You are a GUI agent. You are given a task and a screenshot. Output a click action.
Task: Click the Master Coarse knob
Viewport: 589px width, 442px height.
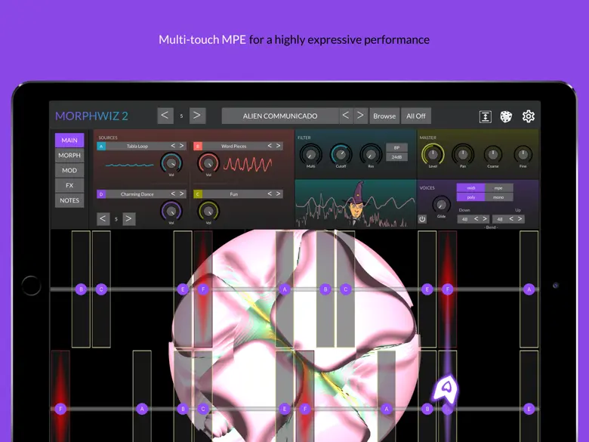pos(493,154)
